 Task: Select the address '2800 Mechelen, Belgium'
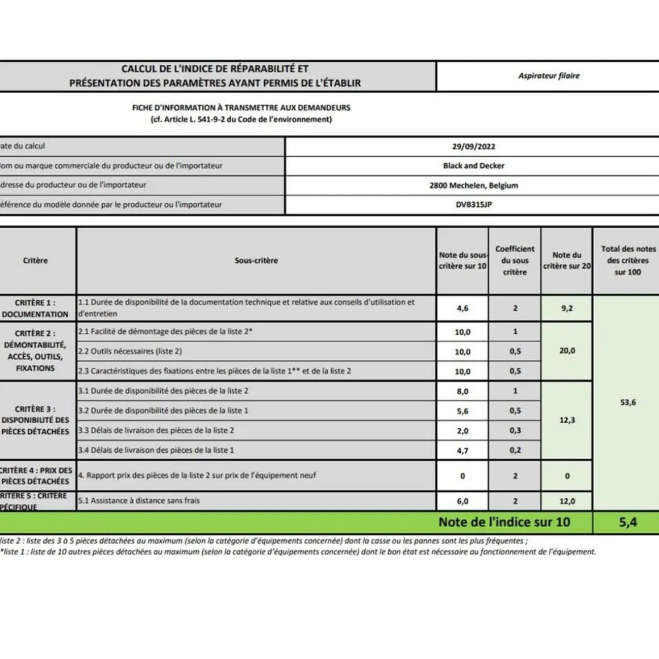[x=473, y=185]
